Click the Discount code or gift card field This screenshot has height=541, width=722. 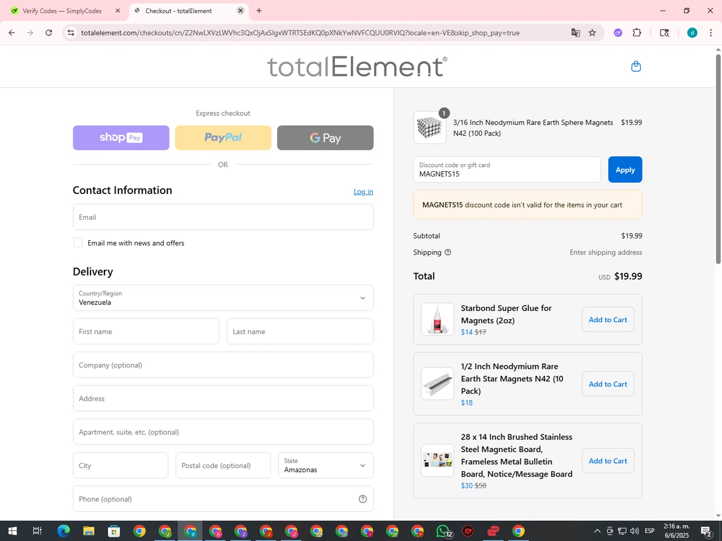(x=507, y=169)
